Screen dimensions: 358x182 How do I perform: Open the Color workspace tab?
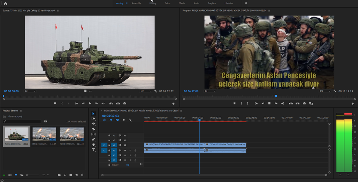coord(167,3)
